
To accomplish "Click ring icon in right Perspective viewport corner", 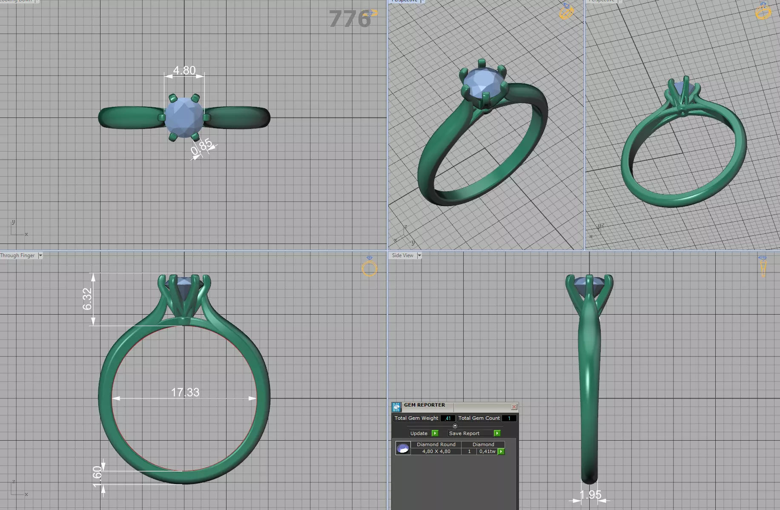I will pos(763,11).
